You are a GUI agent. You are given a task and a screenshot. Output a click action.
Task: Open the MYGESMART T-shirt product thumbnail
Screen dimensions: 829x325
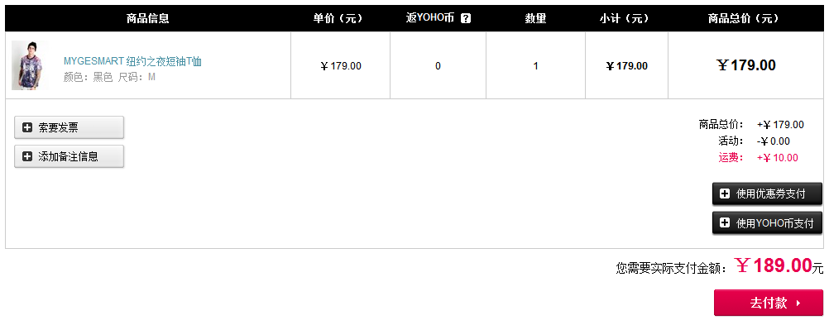point(30,65)
